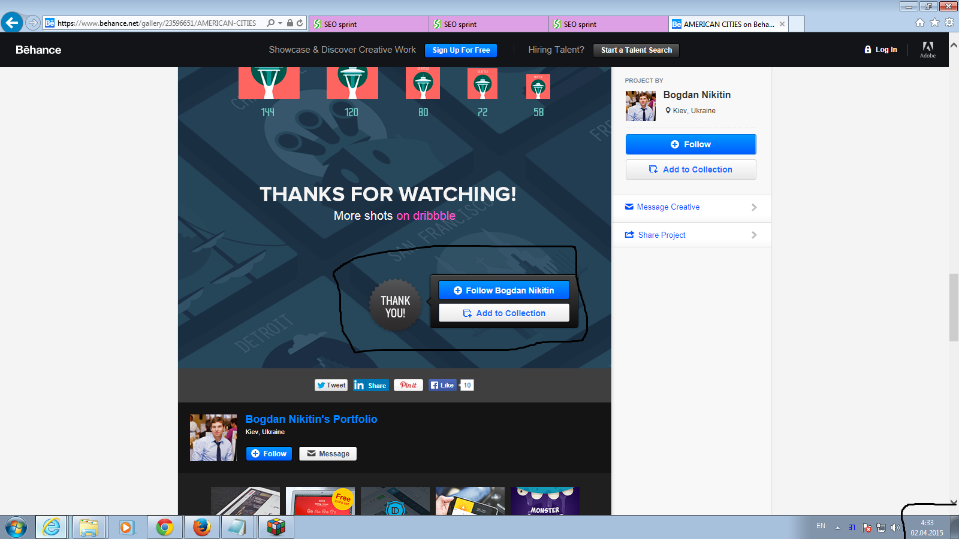The width and height of the screenshot is (959, 539).
Task: Open a new browser tab
Action: (796, 24)
